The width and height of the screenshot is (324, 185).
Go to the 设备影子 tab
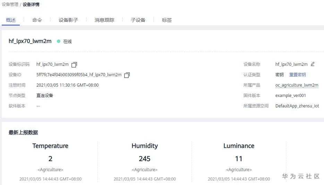[68, 20]
